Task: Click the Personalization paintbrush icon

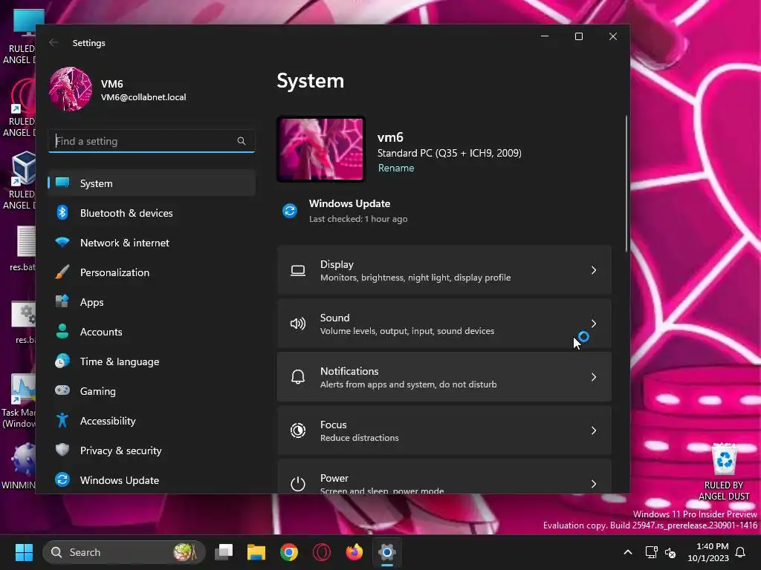Action: click(62, 272)
